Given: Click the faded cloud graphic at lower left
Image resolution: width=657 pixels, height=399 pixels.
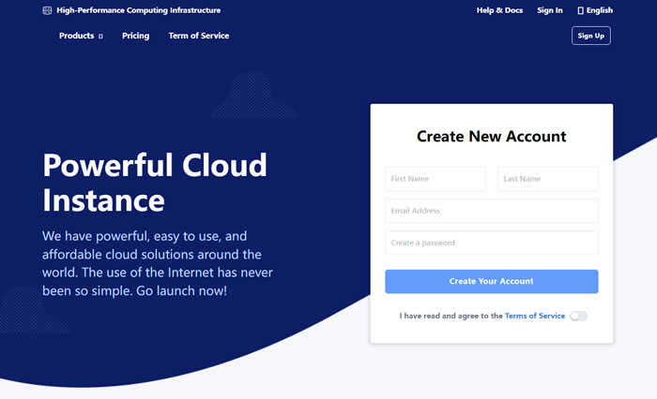Looking at the screenshot, I should (34, 309).
